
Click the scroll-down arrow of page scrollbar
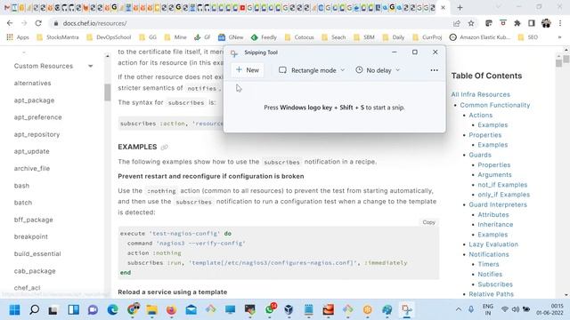566,295
